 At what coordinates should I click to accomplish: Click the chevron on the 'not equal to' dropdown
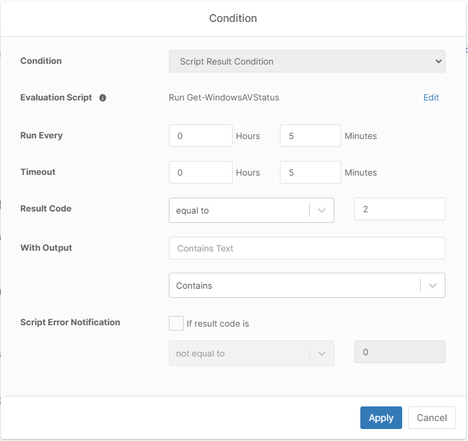click(x=322, y=354)
